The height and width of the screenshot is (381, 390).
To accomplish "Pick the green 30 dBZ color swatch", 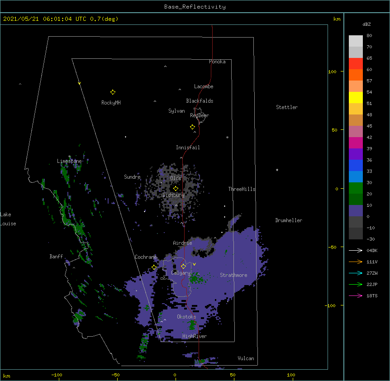I will click(x=356, y=188).
